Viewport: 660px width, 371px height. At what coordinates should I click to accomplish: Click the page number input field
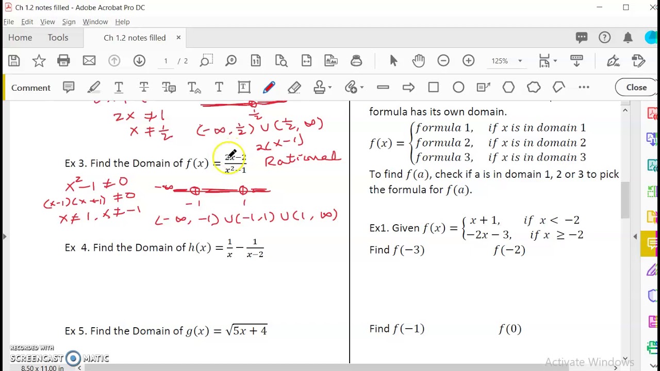[x=166, y=61]
